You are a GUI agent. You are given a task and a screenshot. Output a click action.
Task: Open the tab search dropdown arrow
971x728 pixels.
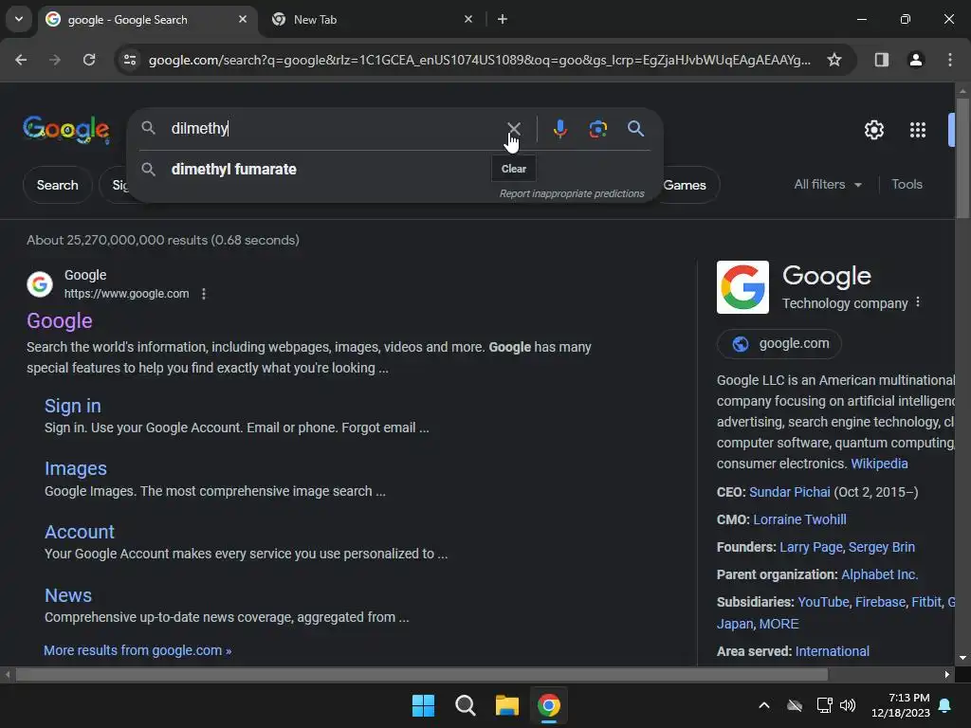[x=19, y=19]
